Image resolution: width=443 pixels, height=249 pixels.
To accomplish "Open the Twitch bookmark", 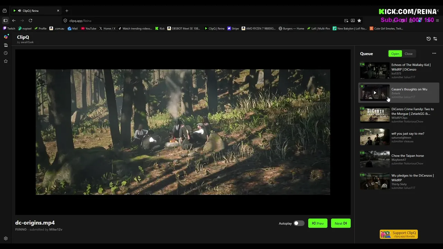I will pyautogui.click(x=9, y=28).
